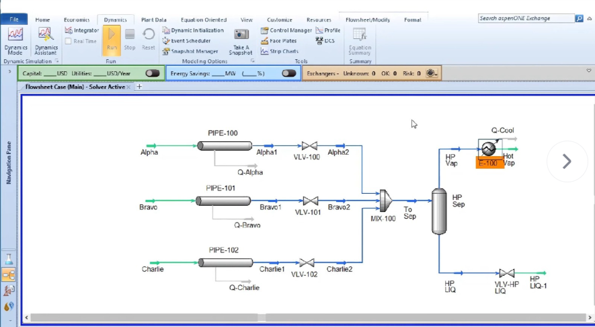
Task: Toggle the Capital and Utilities economics switch
Action: (x=153, y=73)
